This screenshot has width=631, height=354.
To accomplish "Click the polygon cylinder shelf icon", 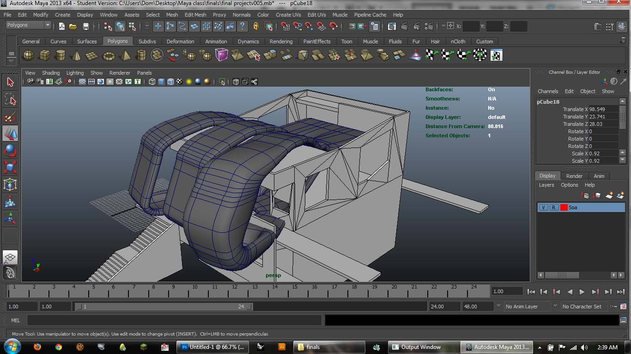I will 60,56.
